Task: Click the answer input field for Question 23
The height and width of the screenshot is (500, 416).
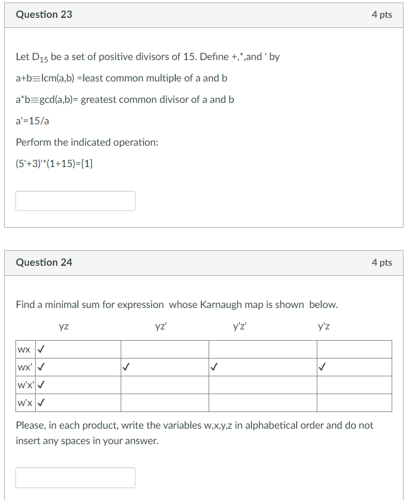Action: 75,200
